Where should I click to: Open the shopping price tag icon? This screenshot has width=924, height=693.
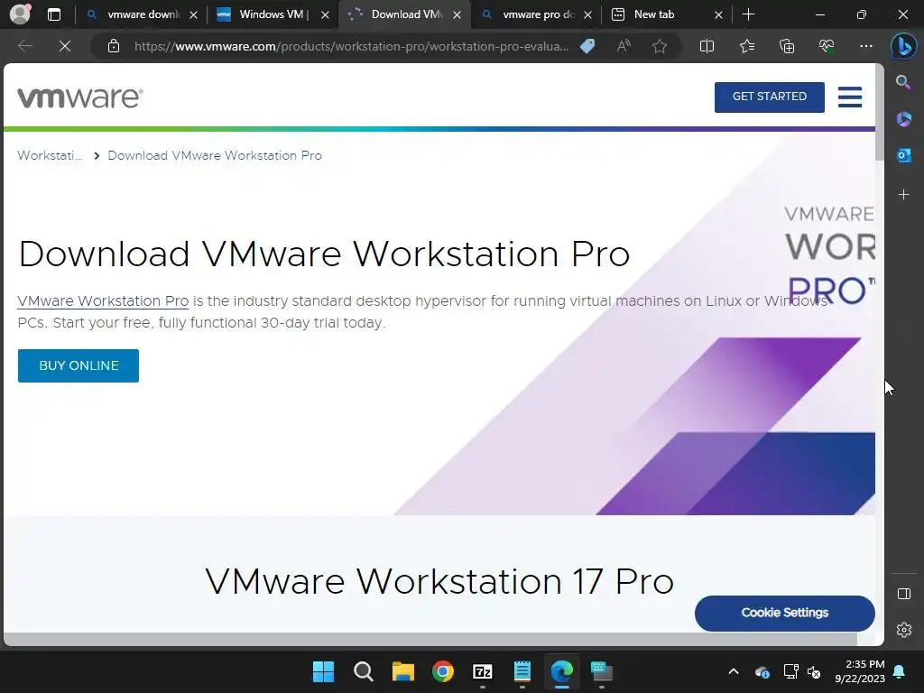(587, 46)
